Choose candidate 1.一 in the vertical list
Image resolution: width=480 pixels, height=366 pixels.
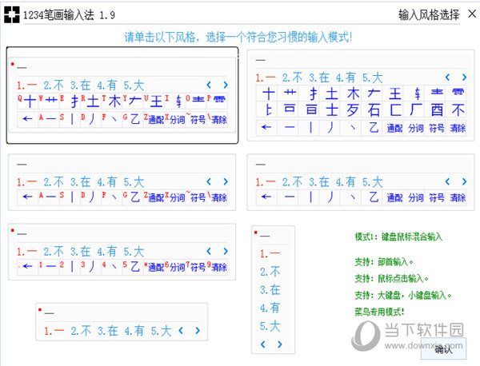[x=270, y=253]
